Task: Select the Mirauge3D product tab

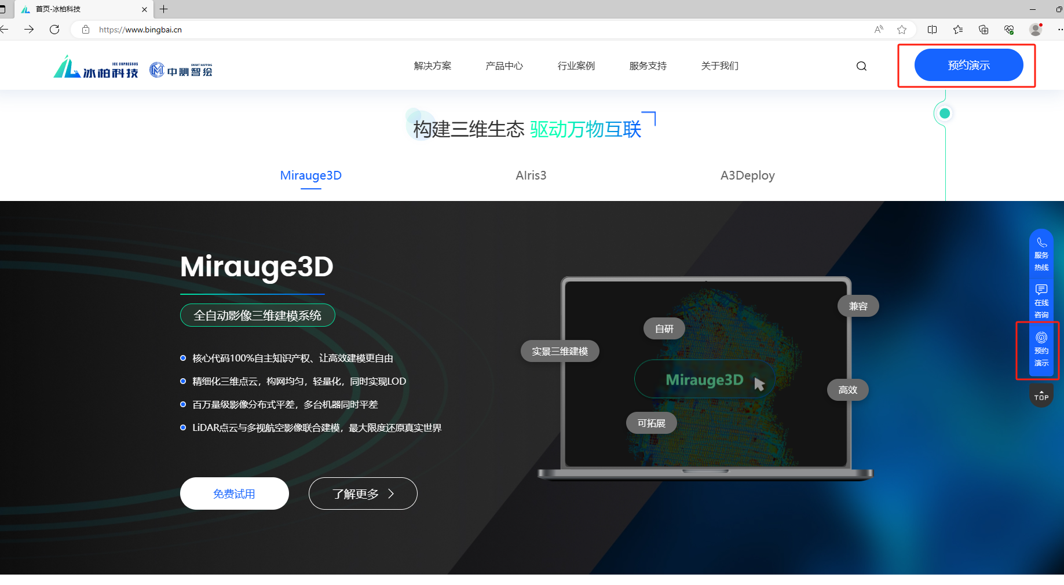Action: tap(310, 175)
